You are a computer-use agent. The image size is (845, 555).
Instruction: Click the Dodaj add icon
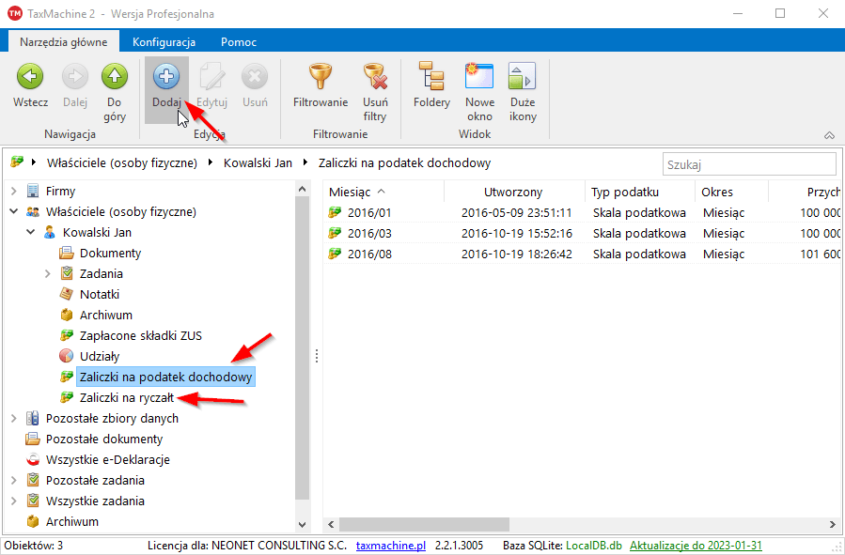click(166, 77)
